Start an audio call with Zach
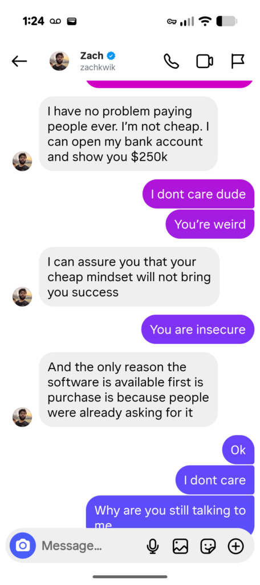 pos(171,61)
